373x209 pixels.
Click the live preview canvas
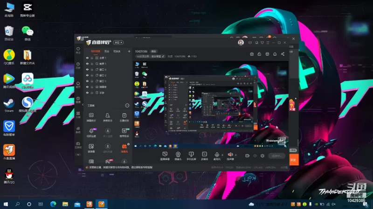click(211, 104)
